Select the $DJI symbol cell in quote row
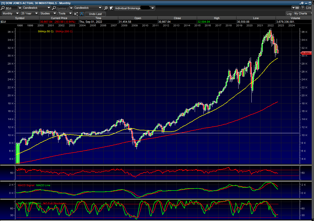The image size is (314, 221). click(20, 22)
